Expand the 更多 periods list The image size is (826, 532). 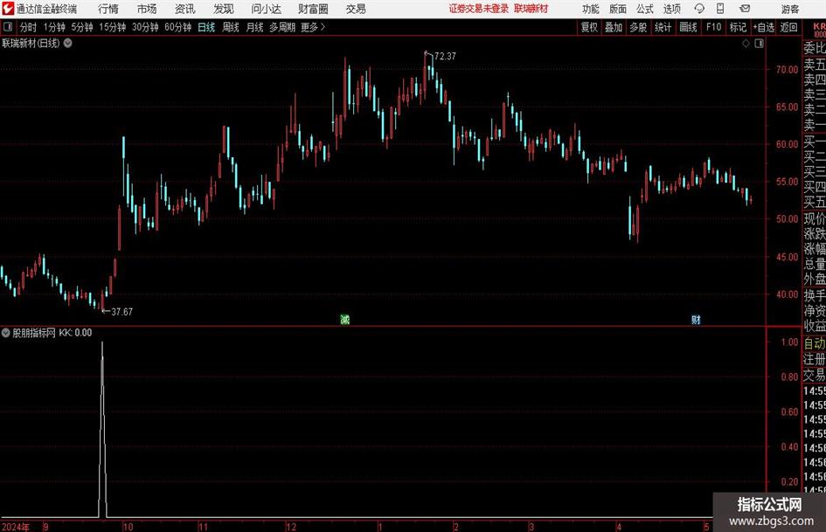click(x=313, y=27)
